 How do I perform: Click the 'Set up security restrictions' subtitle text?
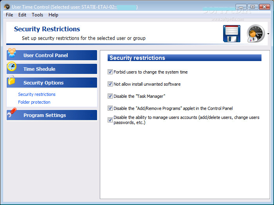tap(83, 38)
